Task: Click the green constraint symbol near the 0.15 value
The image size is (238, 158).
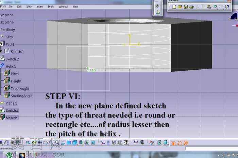Action: [88, 69]
